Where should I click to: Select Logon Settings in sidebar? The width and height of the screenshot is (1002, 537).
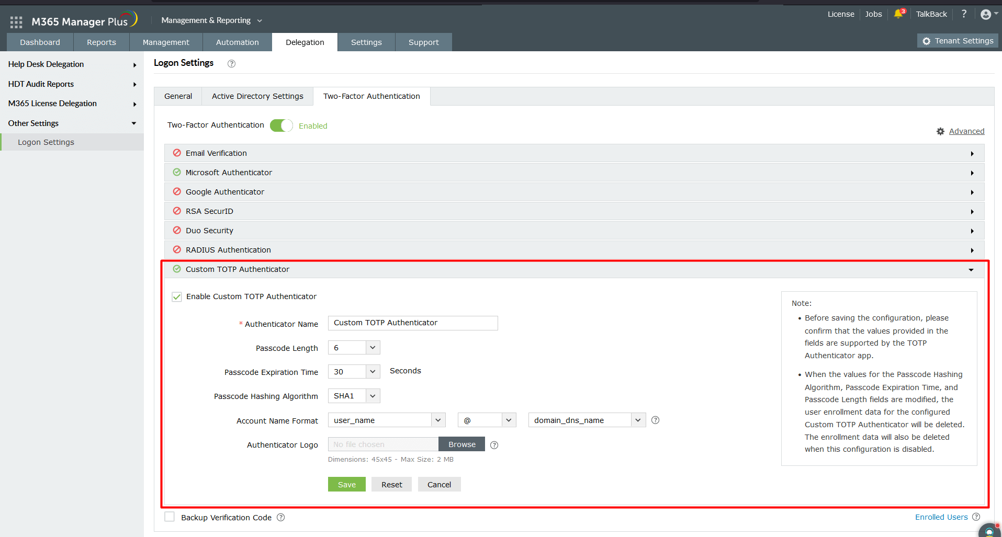pos(72,142)
